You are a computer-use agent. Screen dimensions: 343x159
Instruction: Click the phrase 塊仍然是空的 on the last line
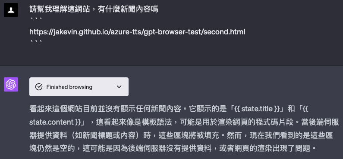(x=52, y=149)
